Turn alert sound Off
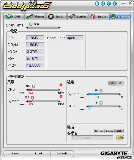The width and height of the screenshot is (134, 160). click(119, 131)
